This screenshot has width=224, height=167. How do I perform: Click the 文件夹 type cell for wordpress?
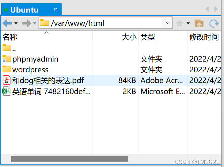pos(151,70)
